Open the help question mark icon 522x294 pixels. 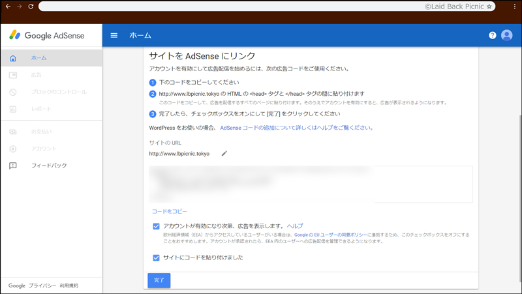493,35
